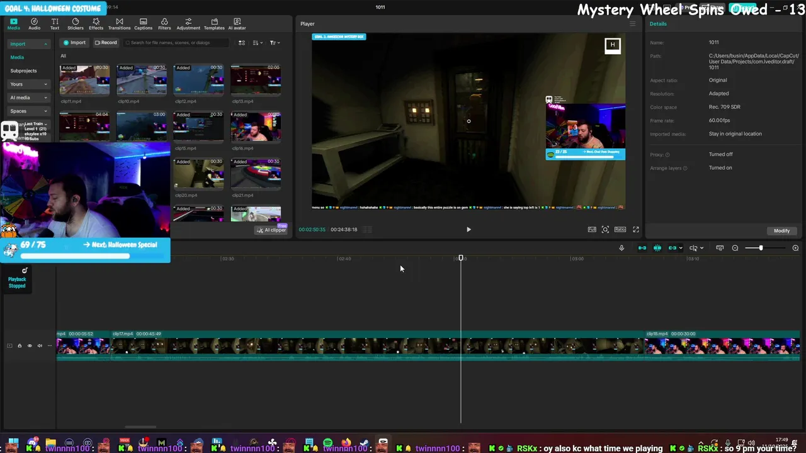
Task: Play the video in the player
Action: [468, 230]
